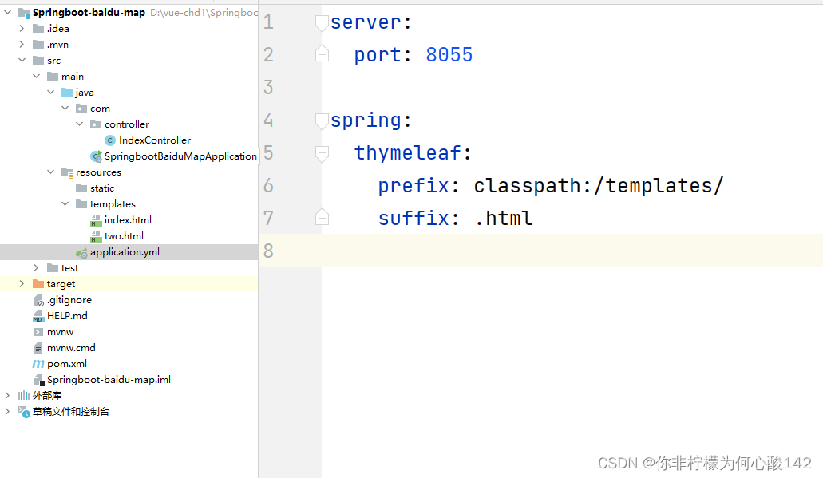Click the HELP.md markdown file icon

pos(38,315)
